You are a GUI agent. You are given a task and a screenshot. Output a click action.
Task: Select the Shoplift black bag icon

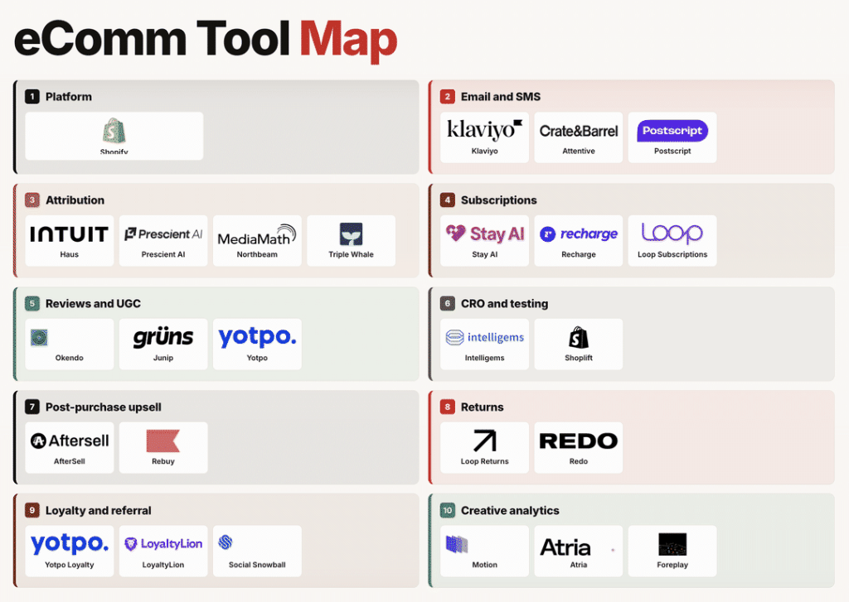click(x=578, y=338)
